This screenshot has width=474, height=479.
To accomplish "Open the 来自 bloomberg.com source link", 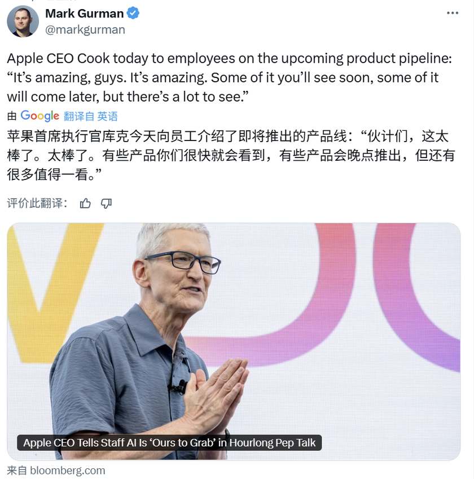I will 56,471.
